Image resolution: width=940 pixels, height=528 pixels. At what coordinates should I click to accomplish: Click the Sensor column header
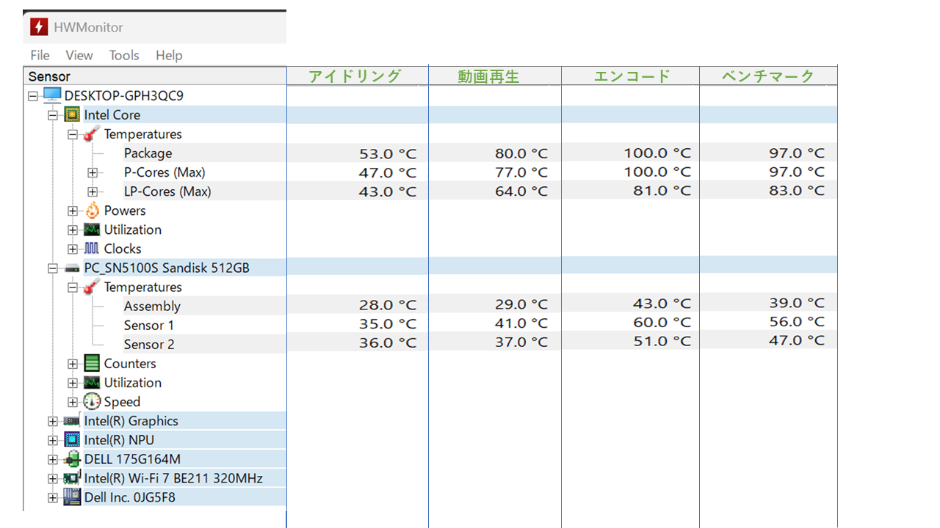(x=155, y=76)
